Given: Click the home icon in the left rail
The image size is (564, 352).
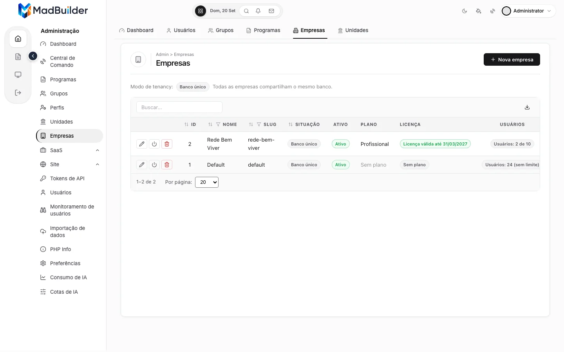Looking at the screenshot, I should click(x=18, y=39).
